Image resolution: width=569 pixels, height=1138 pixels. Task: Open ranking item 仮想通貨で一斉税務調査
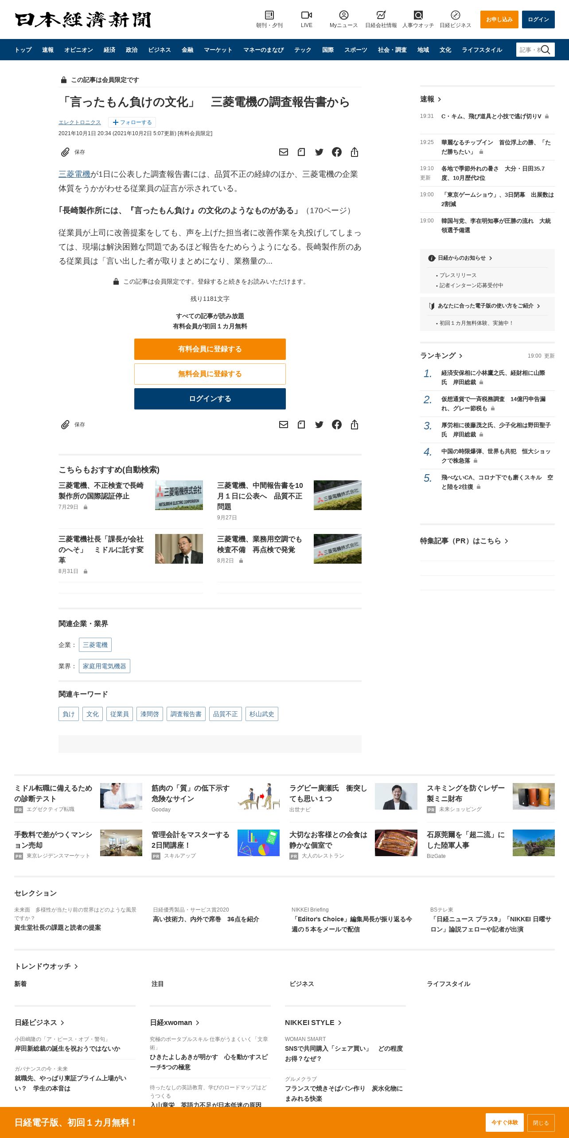point(493,404)
